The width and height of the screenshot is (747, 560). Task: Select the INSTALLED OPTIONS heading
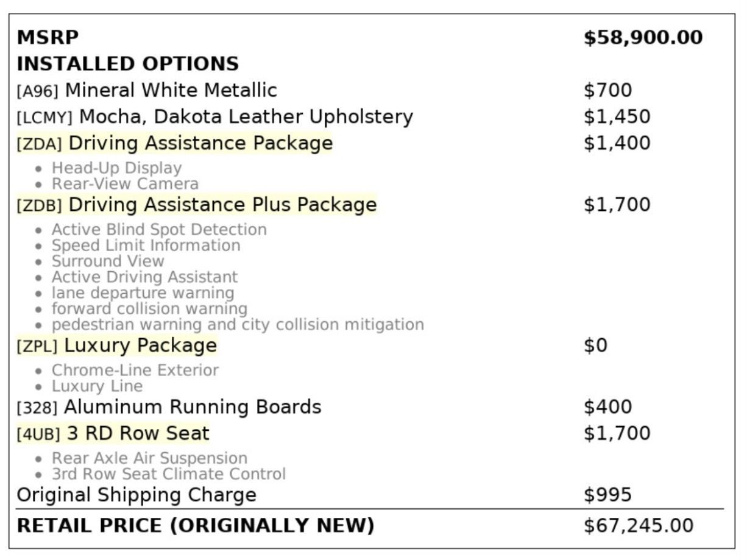point(127,64)
